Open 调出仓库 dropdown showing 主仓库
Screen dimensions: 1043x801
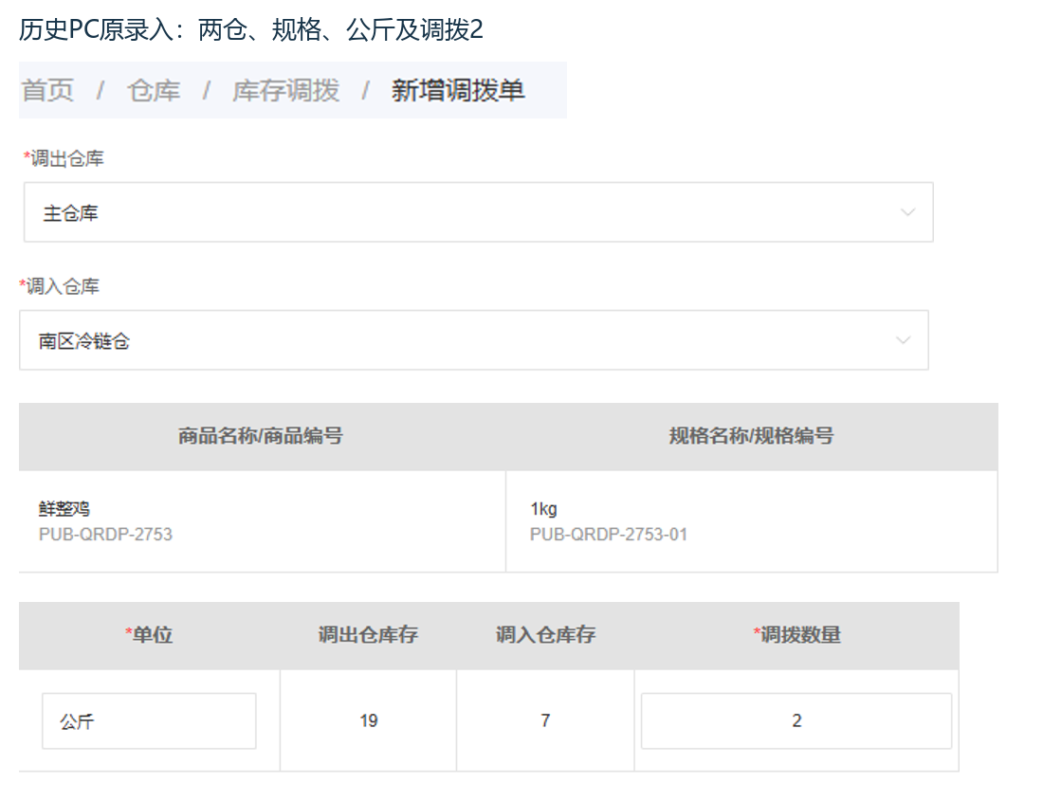[x=478, y=212]
